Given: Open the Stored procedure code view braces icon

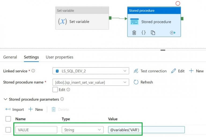Looking at the screenshot, I should pyautogui.click(x=144, y=33).
